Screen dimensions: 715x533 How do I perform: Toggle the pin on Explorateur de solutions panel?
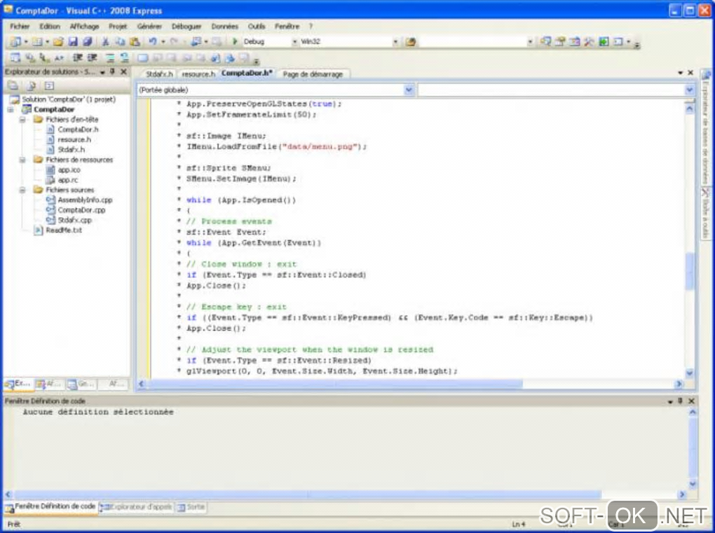(113, 72)
